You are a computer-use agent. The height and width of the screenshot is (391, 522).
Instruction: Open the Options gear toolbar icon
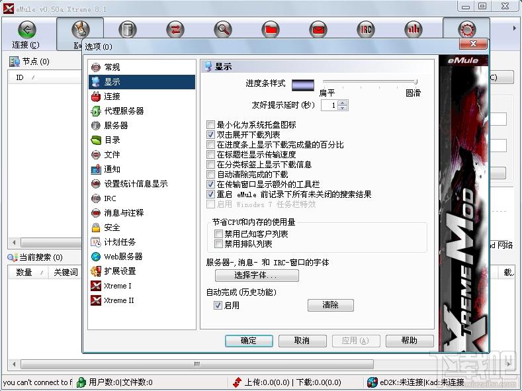466,30
